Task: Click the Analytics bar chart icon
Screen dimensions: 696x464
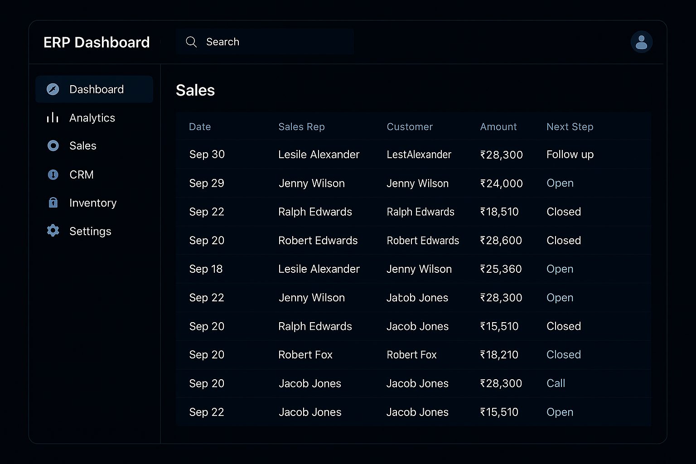Action: click(53, 118)
